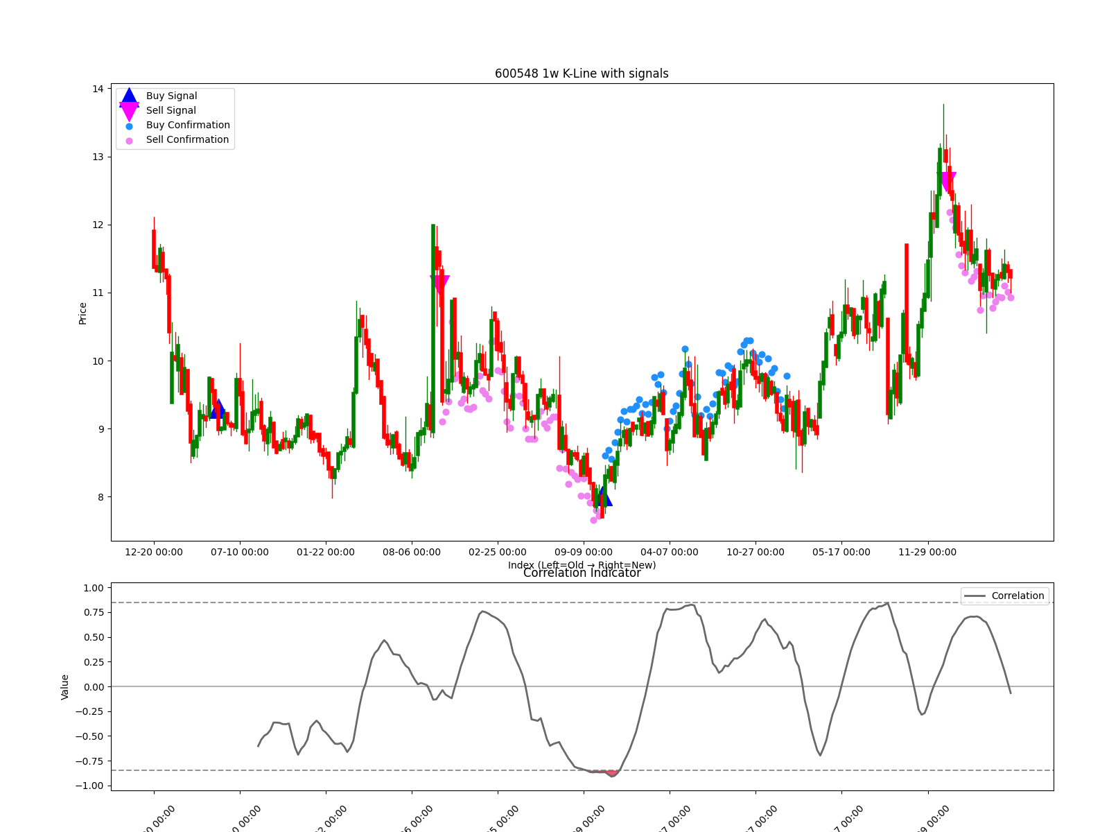This screenshot has height=832, width=1109.
Task: Select the magenta sell triangle near the 08-06 spike
Action: coord(439,285)
